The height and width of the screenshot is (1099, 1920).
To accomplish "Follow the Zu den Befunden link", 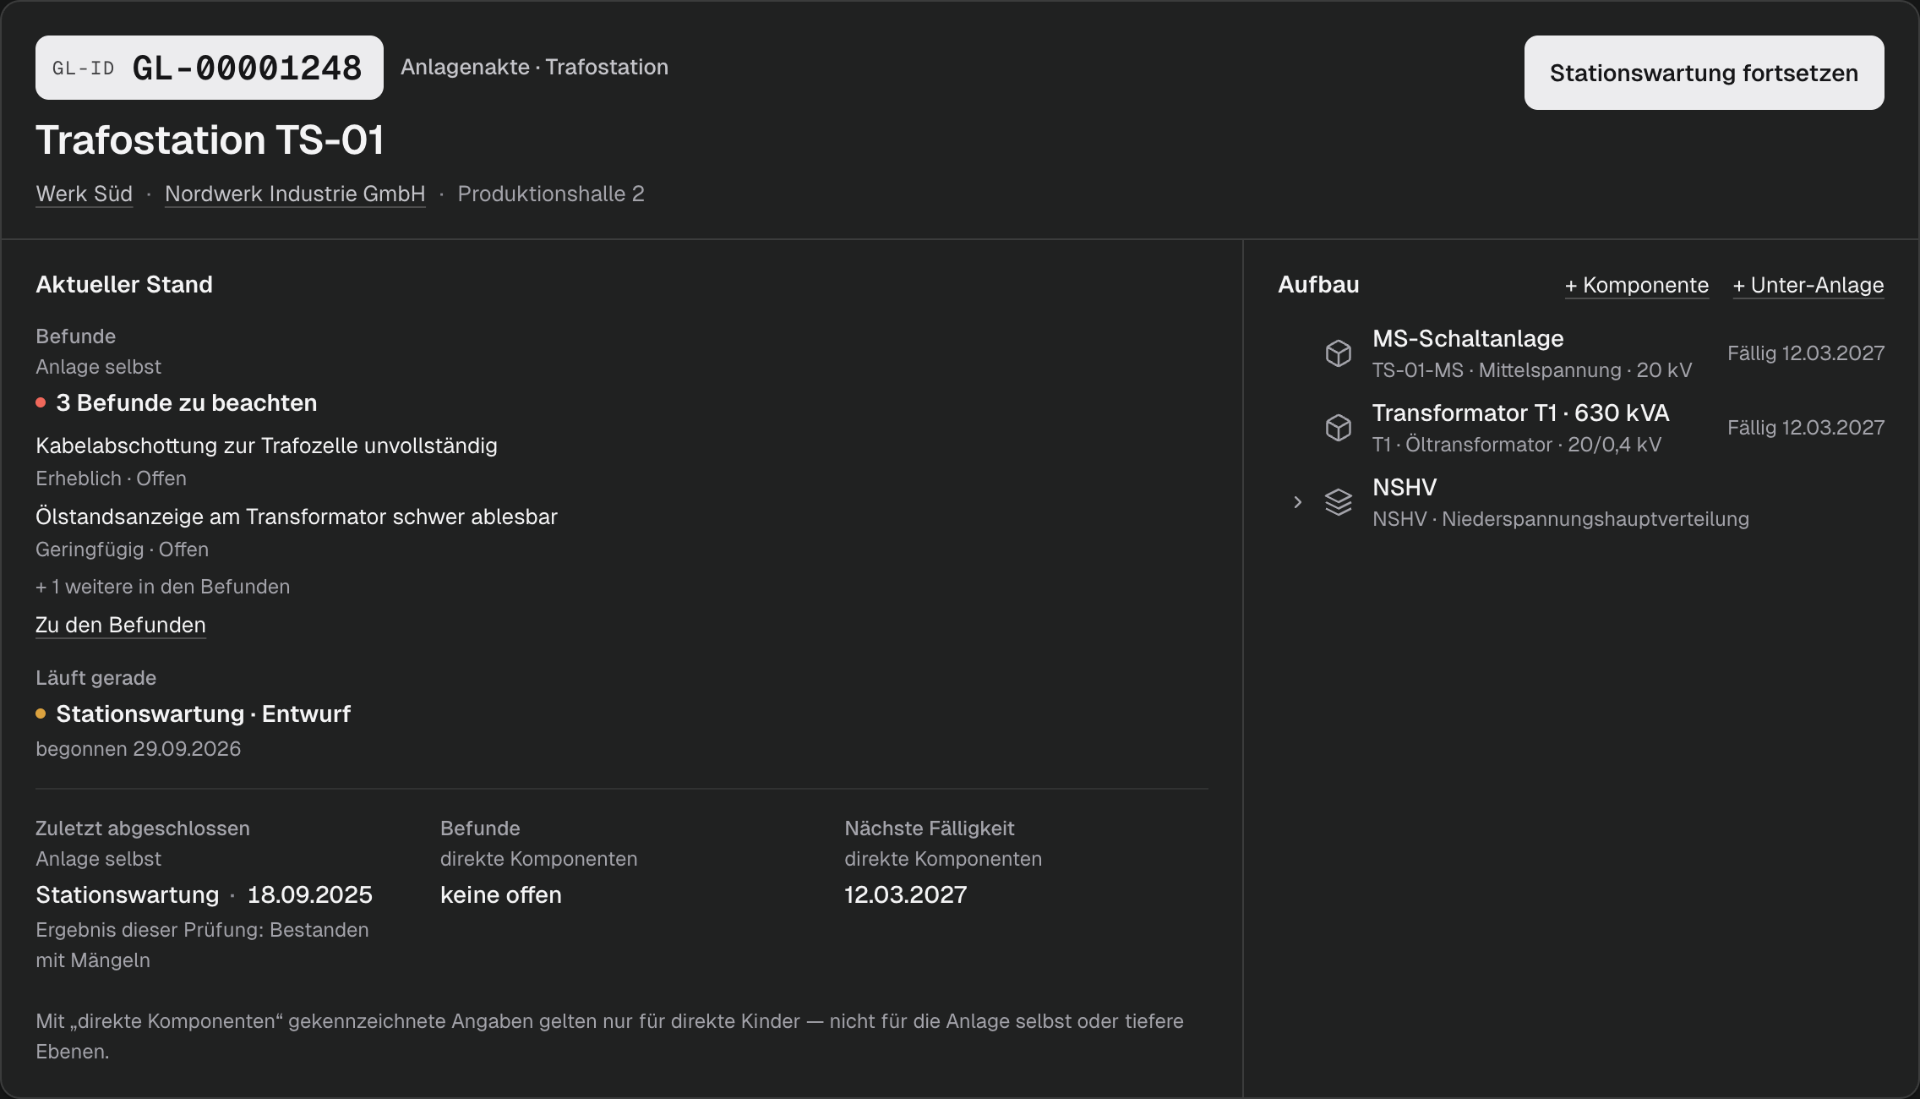I will click(x=121, y=625).
